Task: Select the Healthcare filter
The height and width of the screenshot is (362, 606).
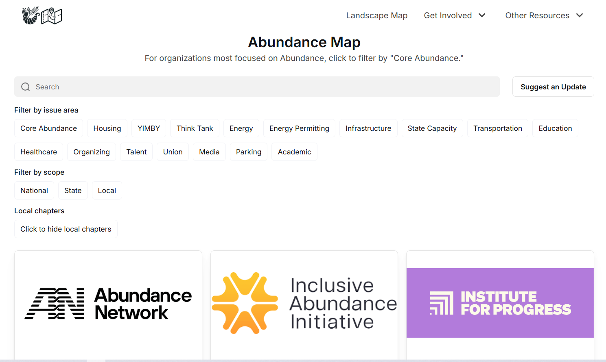Action: 39,152
